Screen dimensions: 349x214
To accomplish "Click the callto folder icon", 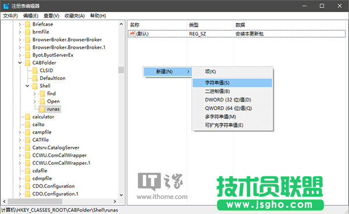I will 27,125.
